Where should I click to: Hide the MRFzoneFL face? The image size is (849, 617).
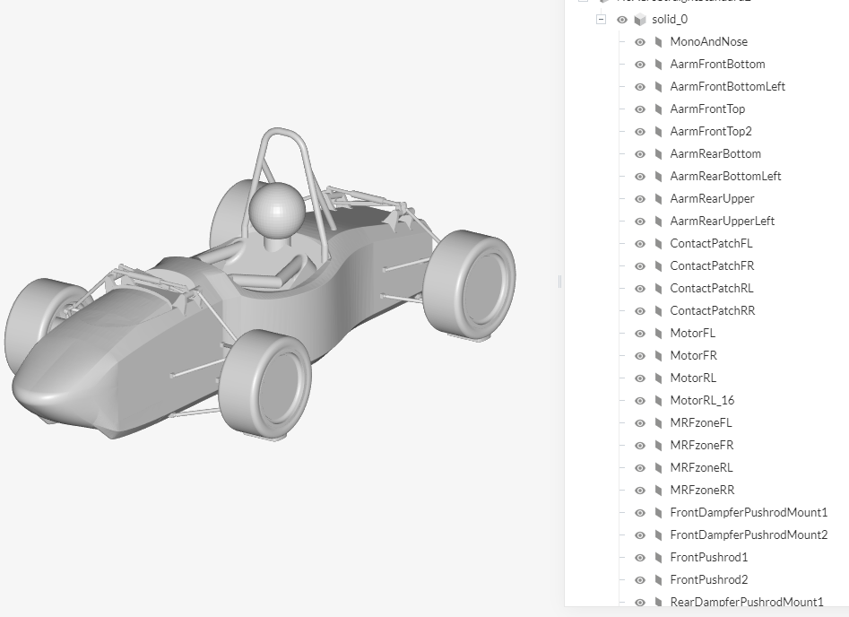(640, 423)
